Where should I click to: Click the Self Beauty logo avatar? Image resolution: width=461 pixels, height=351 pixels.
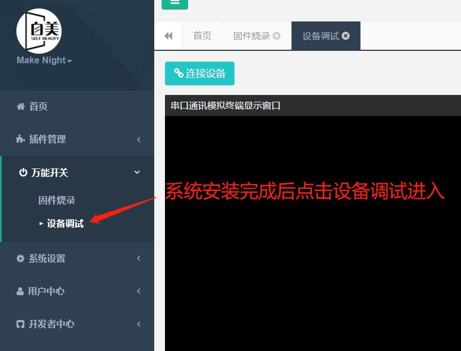(x=39, y=31)
